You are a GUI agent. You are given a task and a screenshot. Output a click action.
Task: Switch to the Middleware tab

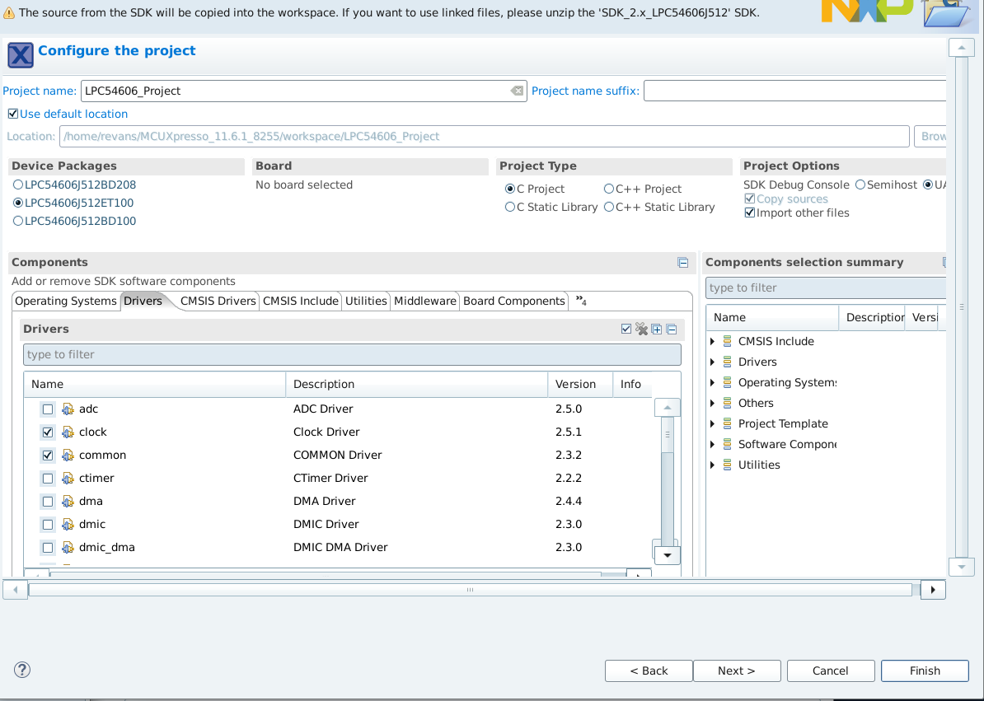point(424,301)
